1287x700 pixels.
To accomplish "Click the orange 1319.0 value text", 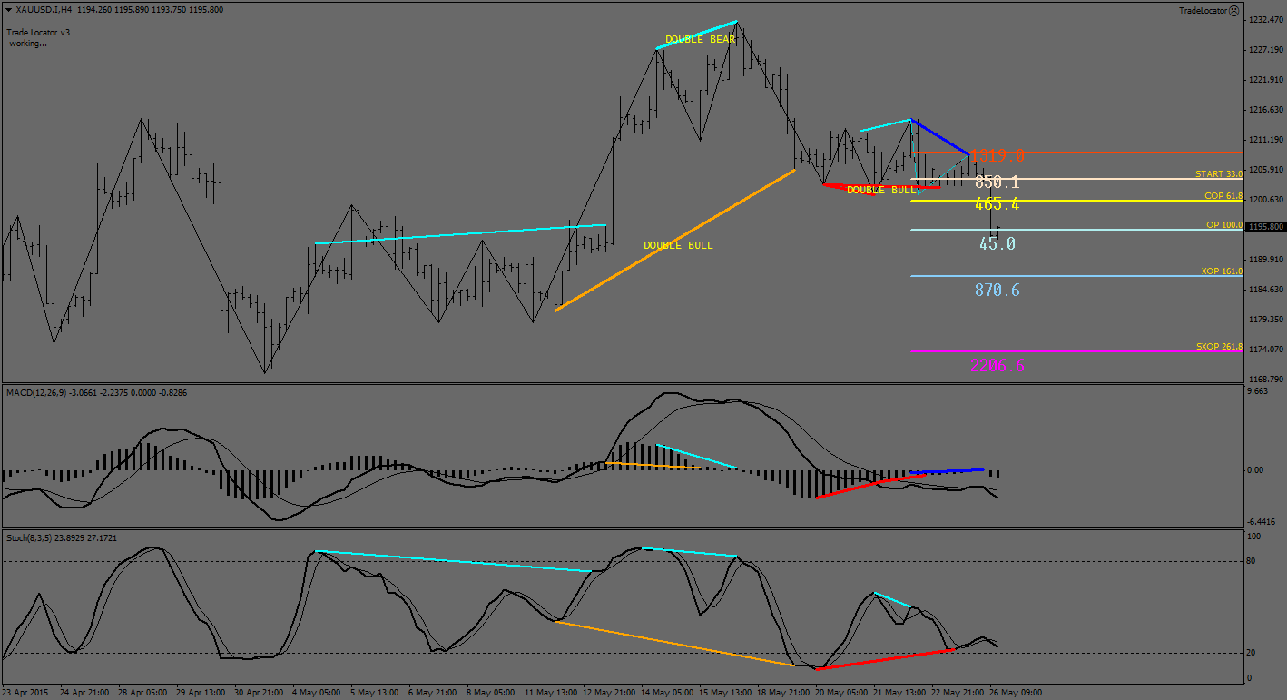I will [x=997, y=155].
